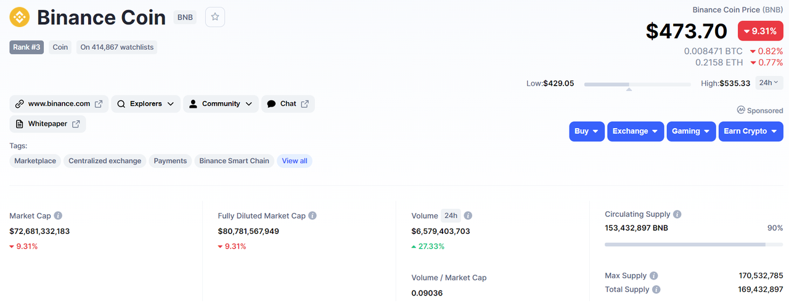This screenshot has width=789, height=306.
Task: Click the chat bubble icon
Action: coord(271,104)
